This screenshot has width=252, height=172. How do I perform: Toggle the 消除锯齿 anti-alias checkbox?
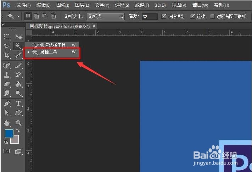coord(164,16)
